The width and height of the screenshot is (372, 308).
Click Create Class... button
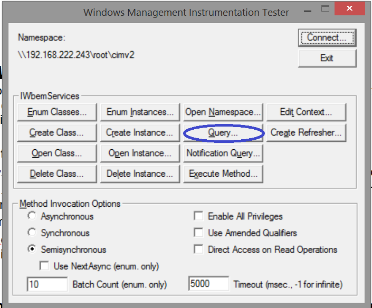pyautogui.click(x=57, y=132)
